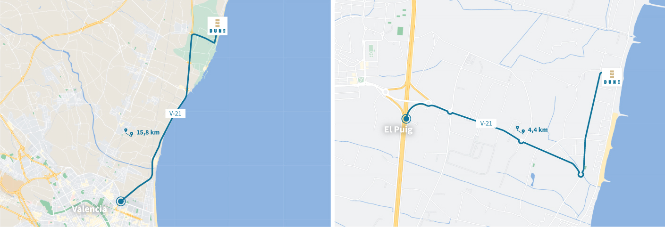Click the V-21 road label on the El Puig map
Screen dimensions: 665x227
[486, 123]
